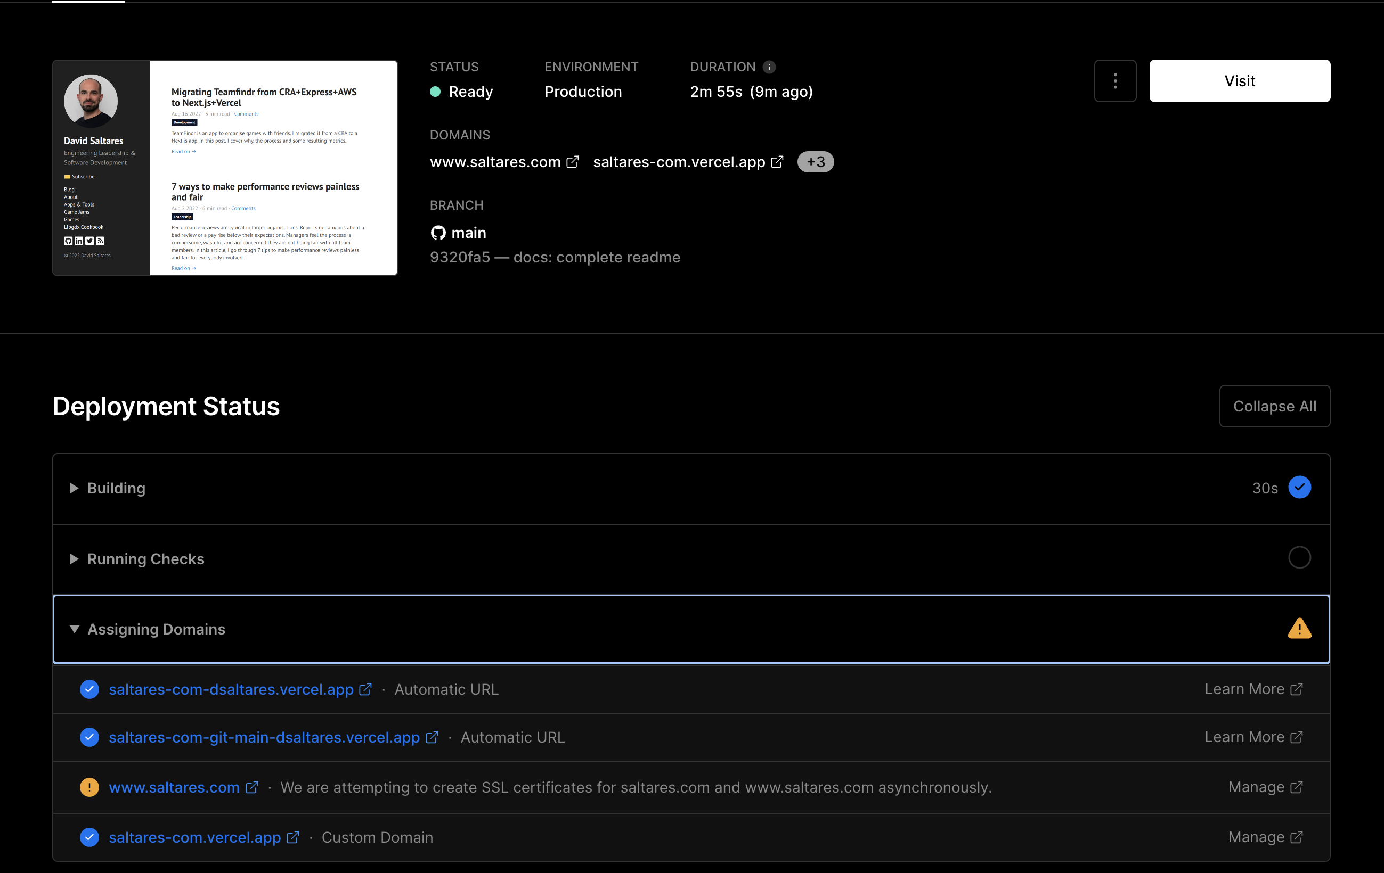Click the GitHub icon beside main branch
The height and width of the screenshot is (873, 1384).
438,233
